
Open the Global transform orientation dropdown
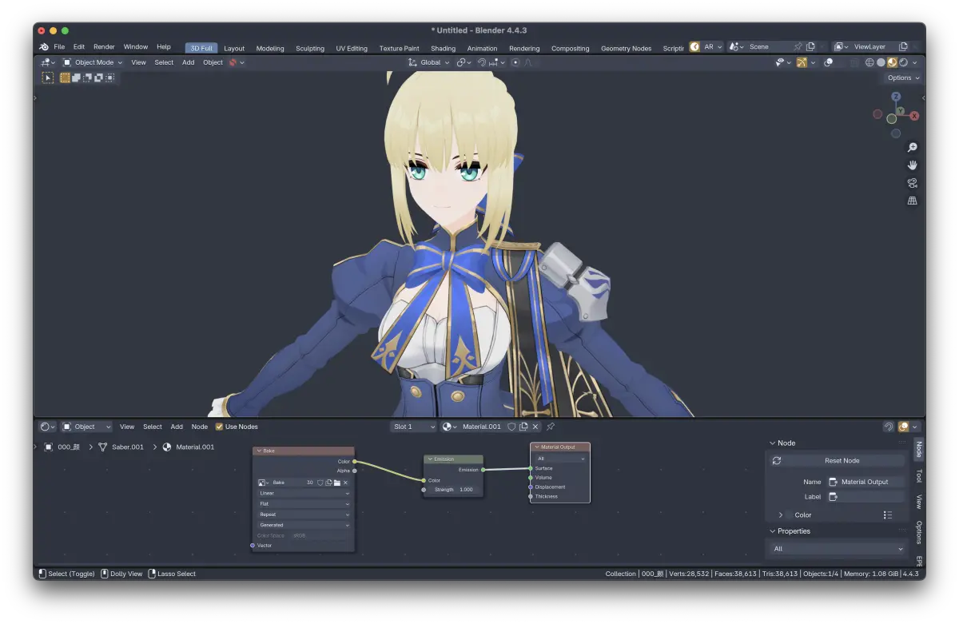[429, 62]
